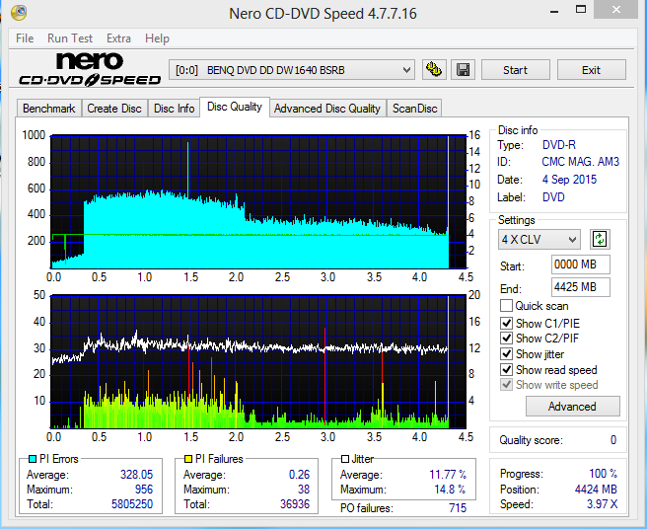Click the Progress value 100 %
This screenshot has width=647, height=529.
point(604,474)
